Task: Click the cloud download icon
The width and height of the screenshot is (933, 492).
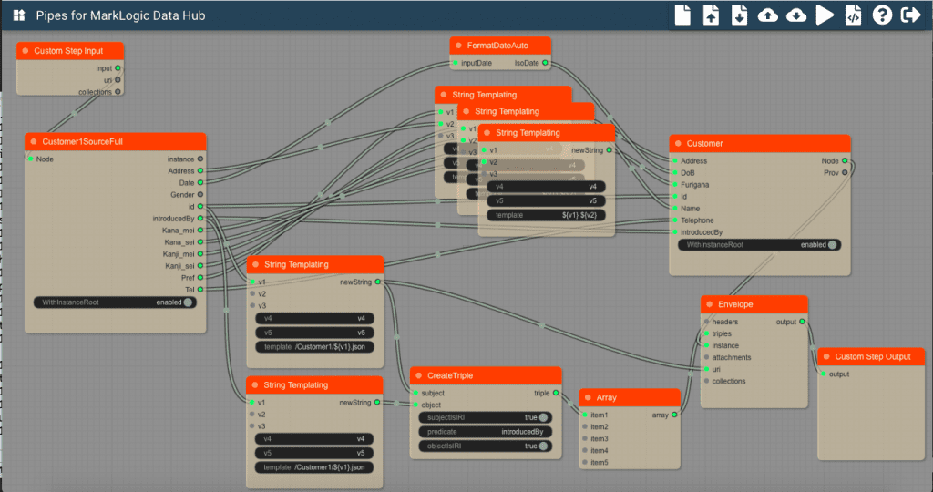Action: tap(796, 15)
